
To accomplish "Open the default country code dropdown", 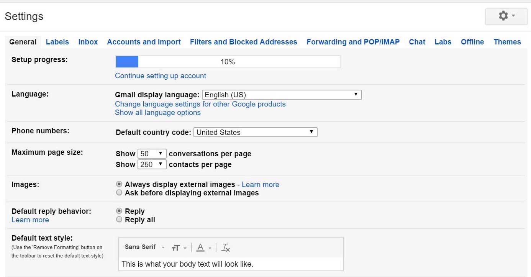I will point(256,132).
